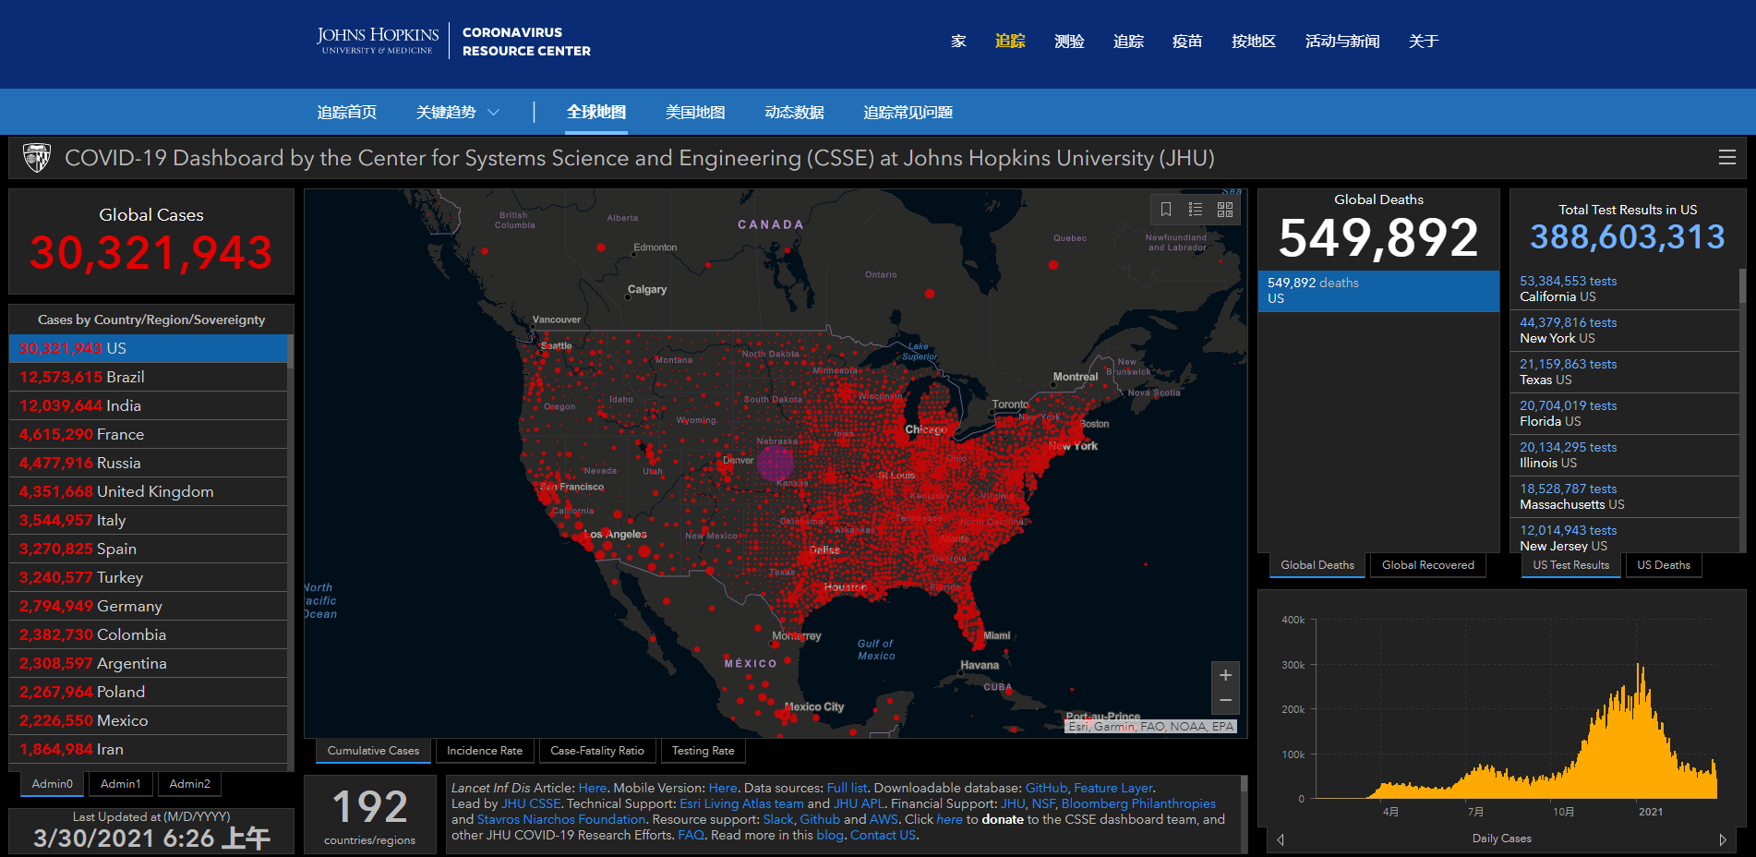Open the 按地区 nav item
The width and height of the screenshot is (1756, 857).
pos(1254,42)
